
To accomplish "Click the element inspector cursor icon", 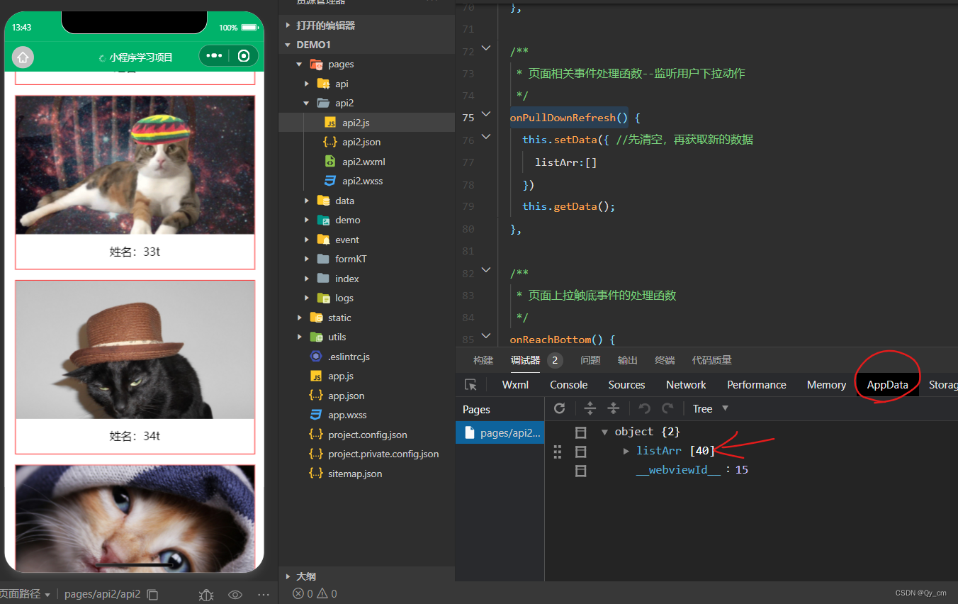I will pos(470,385).
